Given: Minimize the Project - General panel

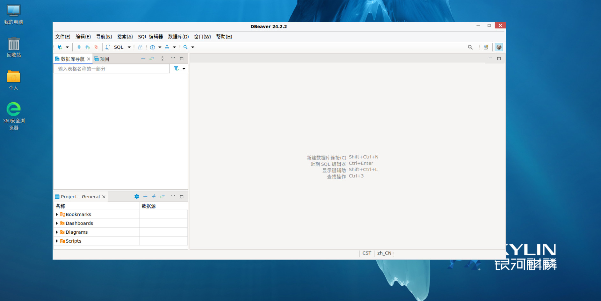Looking at the screenshot, I should (x=173, y=196).
